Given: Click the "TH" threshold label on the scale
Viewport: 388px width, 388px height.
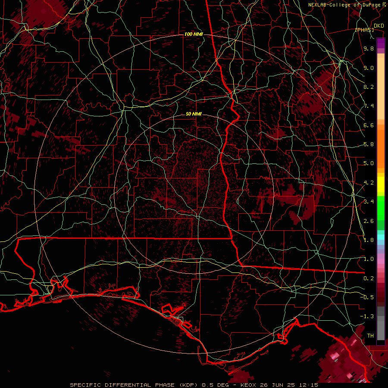Looking at the screenshot, I should point(370,336).
